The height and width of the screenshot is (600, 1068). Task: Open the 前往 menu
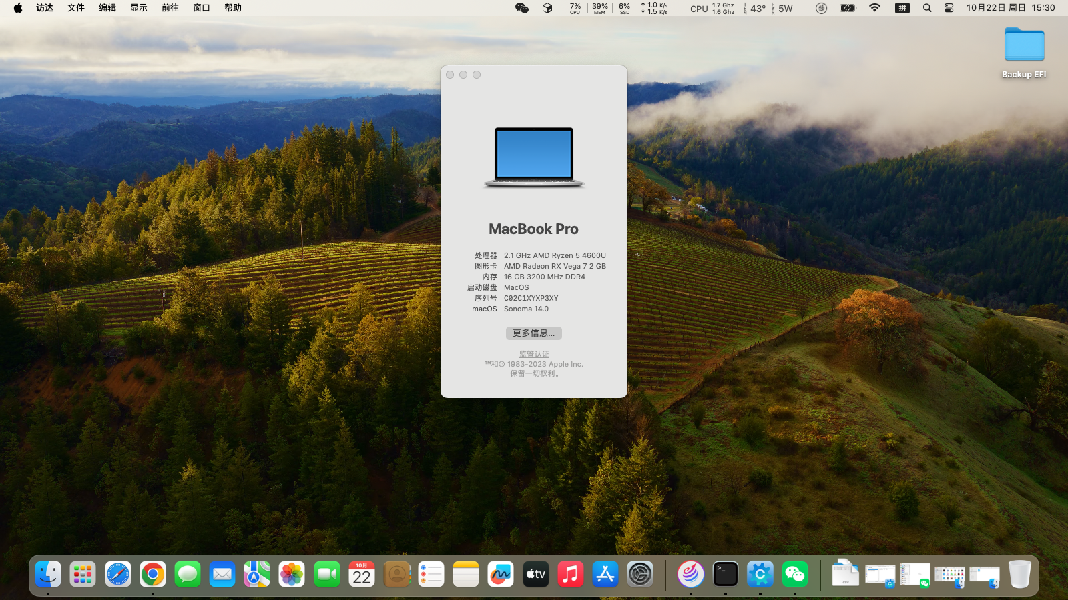170,8
